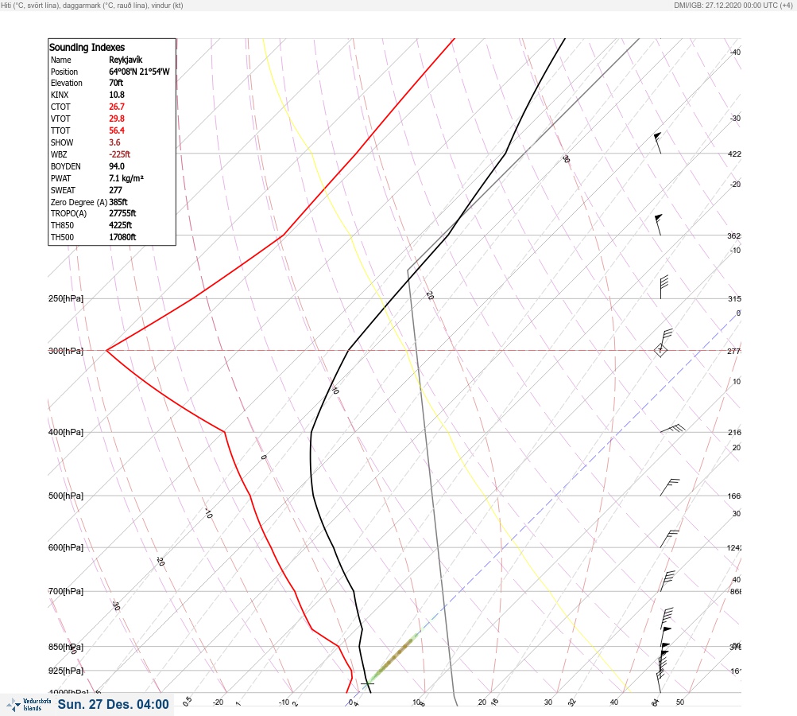Screen dimensions: 797x716
Task: Click the wind barb on the 500 hPa line
Action: coord(669,487)
